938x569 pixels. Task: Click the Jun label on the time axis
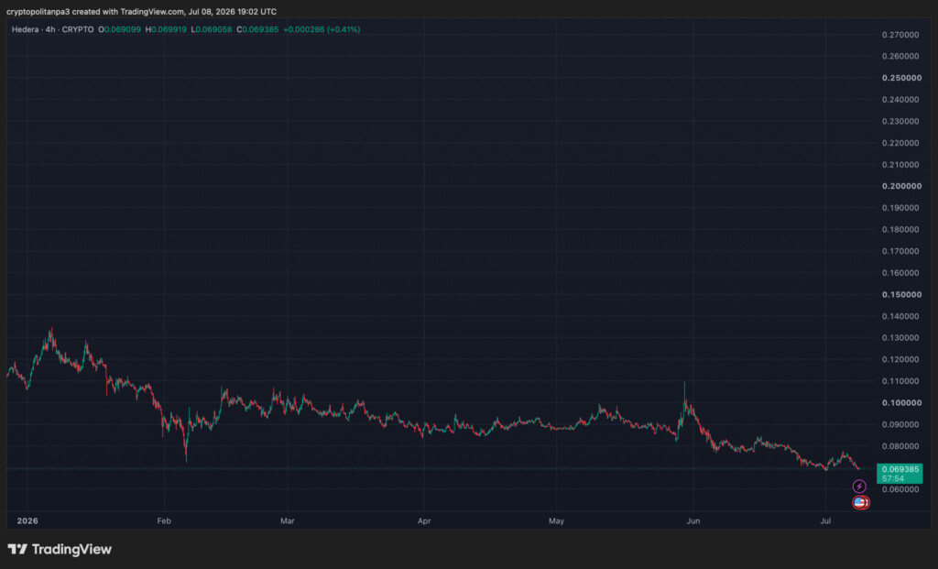693,521
